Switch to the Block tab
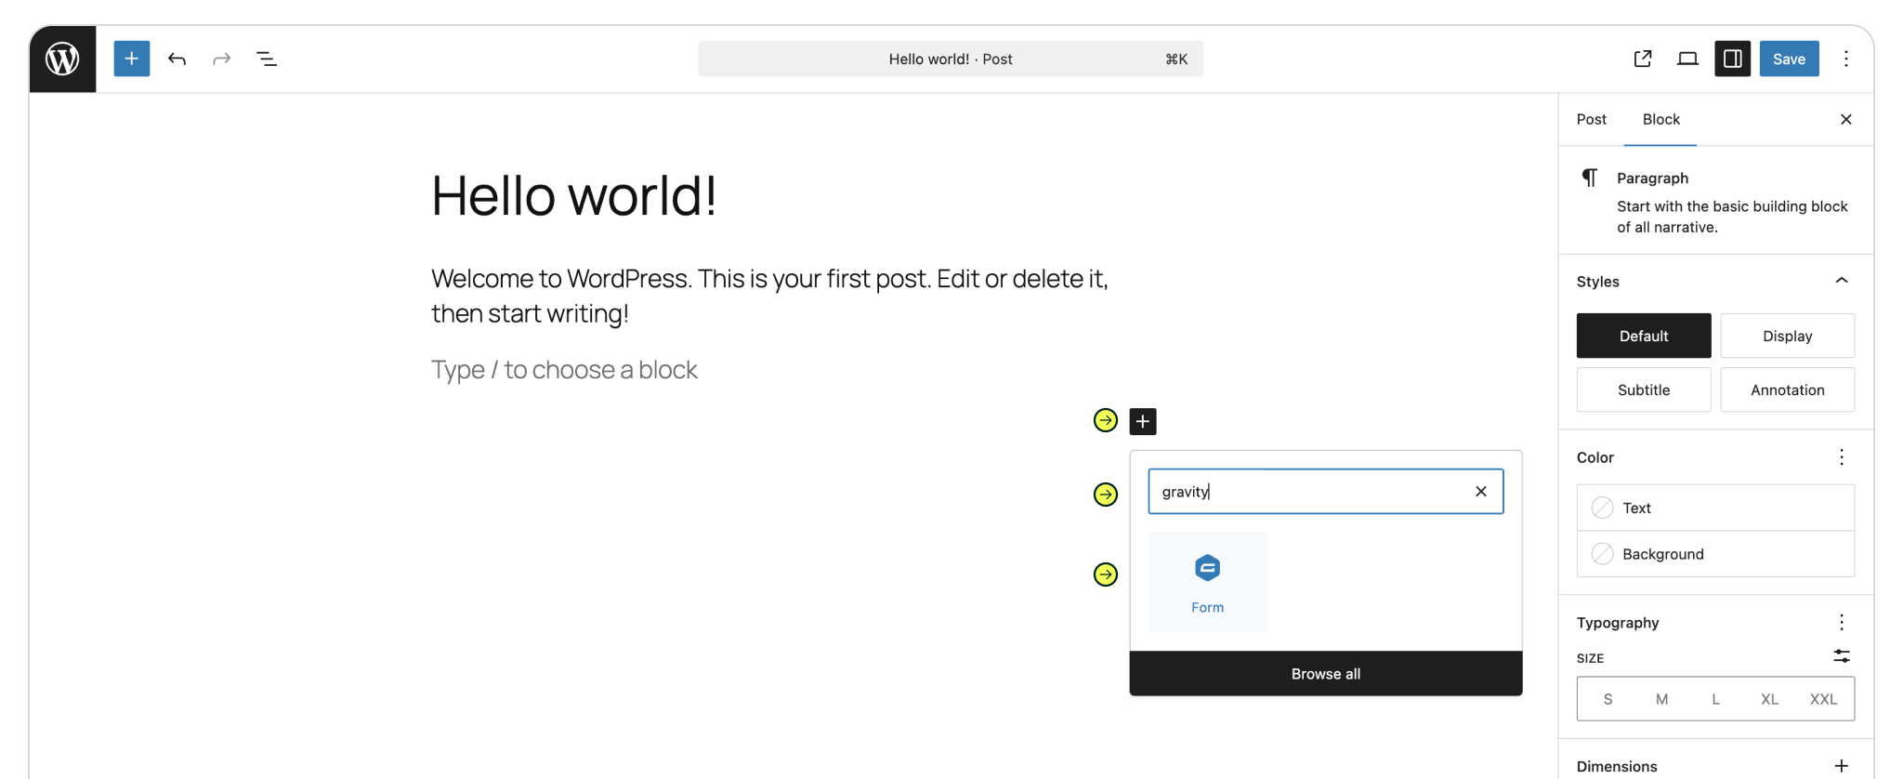Image resolution: width=1903 pixels, height=779 pixels. (1660, 119)
